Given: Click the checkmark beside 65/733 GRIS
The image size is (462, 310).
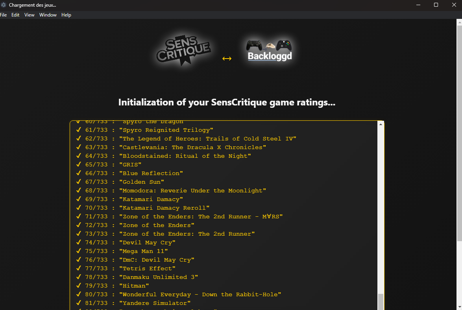Looking at the screenshot, I should pos(78,164).
